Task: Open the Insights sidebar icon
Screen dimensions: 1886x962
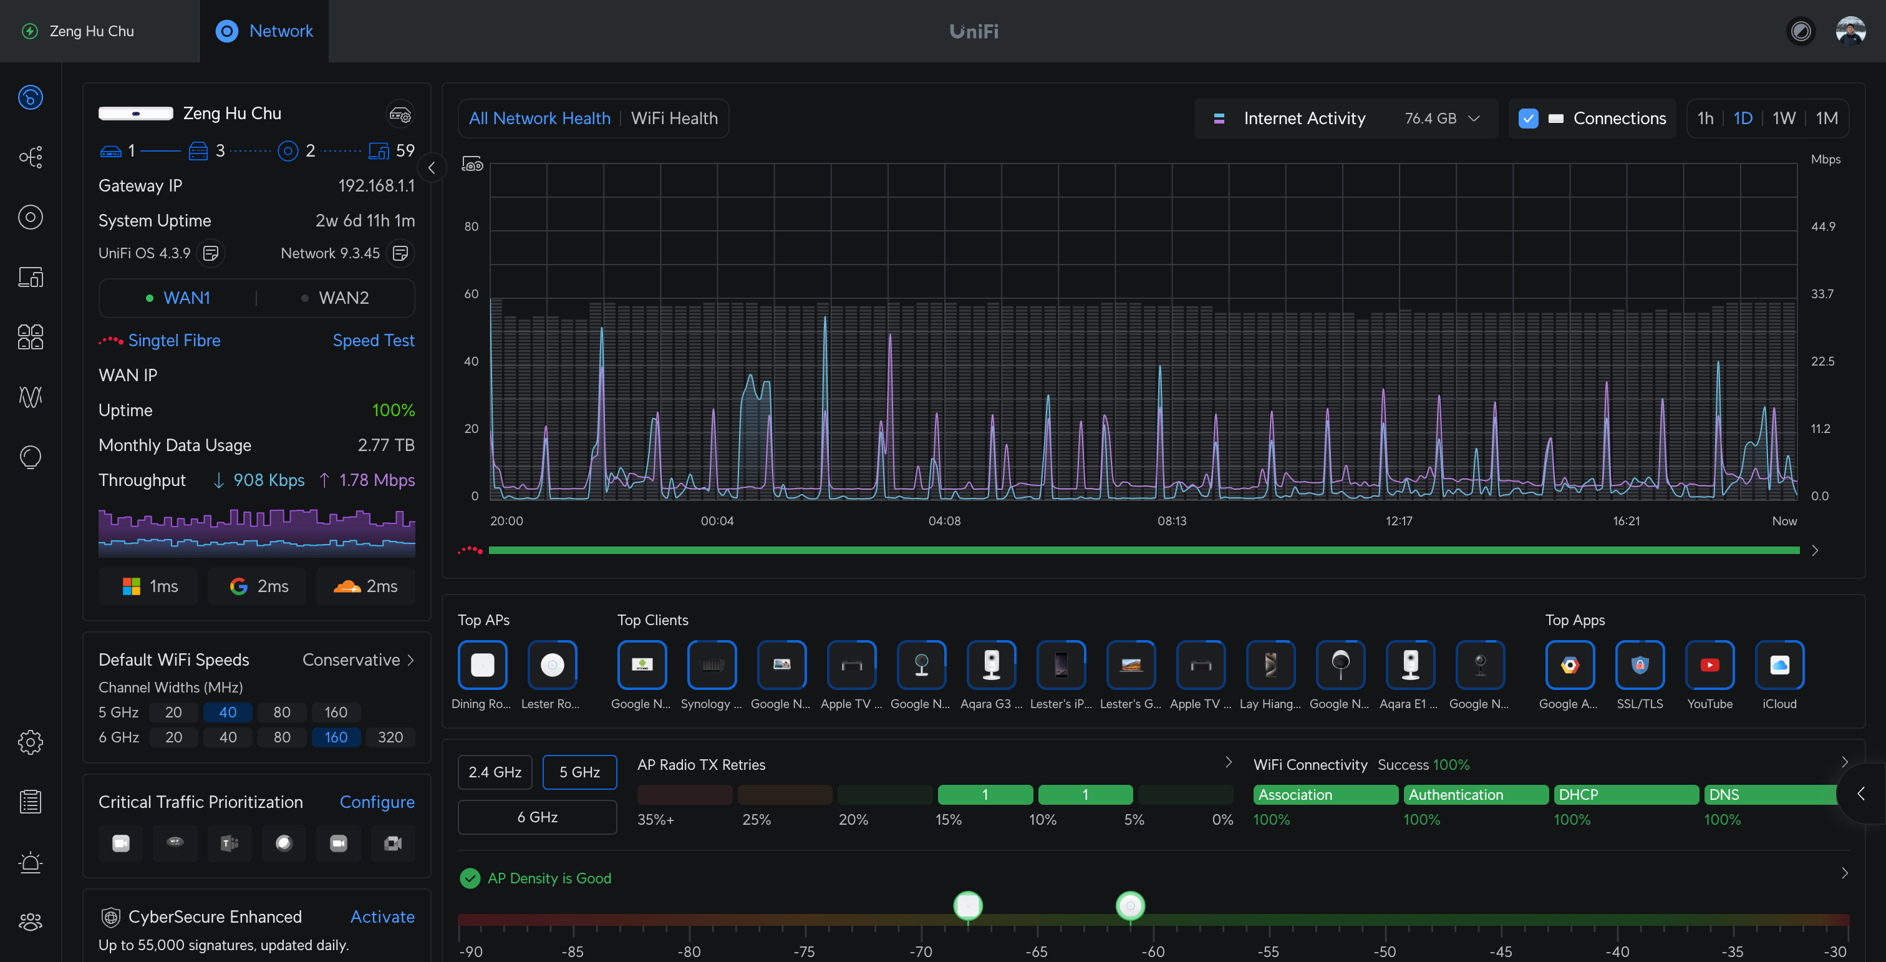Action: 30,457
